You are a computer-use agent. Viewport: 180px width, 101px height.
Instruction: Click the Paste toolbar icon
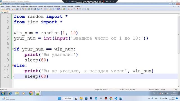coord(26,9)
